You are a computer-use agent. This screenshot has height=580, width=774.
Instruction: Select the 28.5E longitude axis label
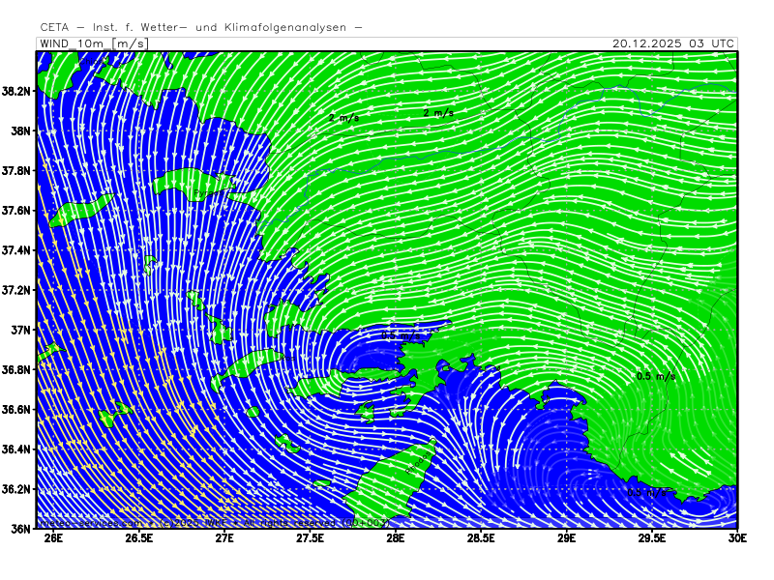click(x=481, y=539)
